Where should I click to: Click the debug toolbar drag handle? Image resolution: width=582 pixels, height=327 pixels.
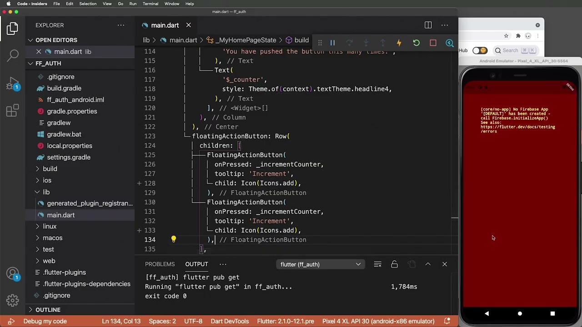(320, 43)
